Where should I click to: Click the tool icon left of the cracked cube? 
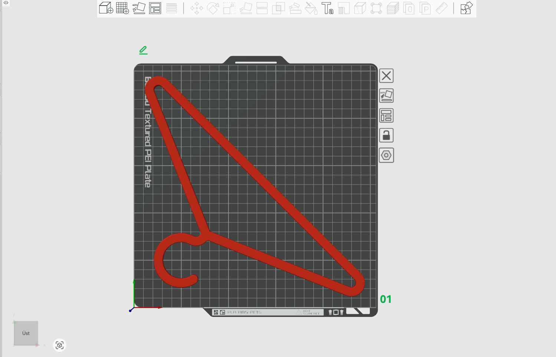343,8
